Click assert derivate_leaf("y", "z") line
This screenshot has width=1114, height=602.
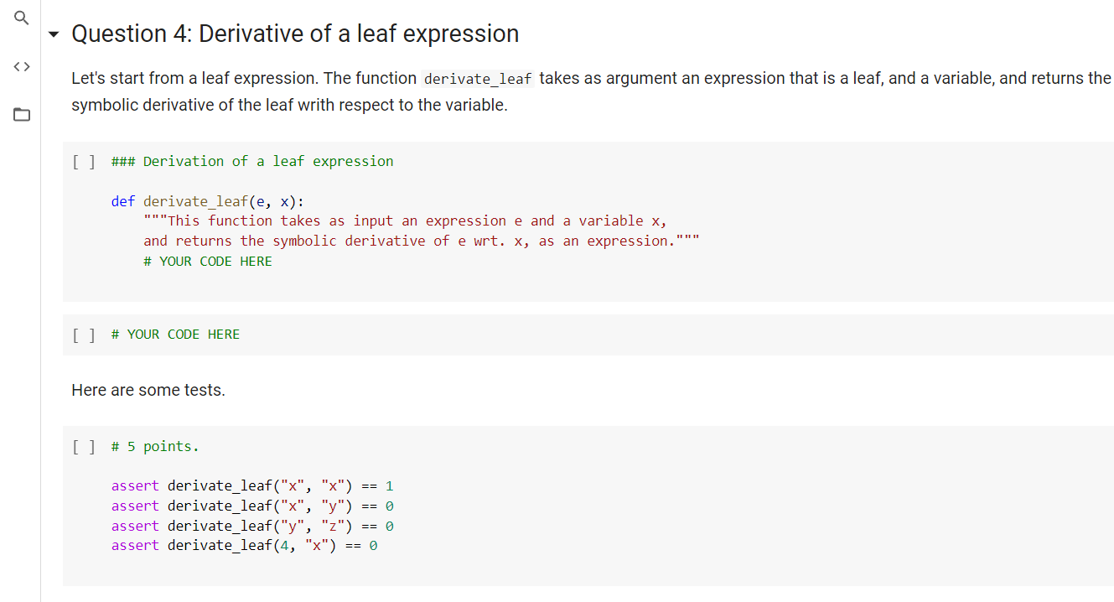(x=252, y=527)
